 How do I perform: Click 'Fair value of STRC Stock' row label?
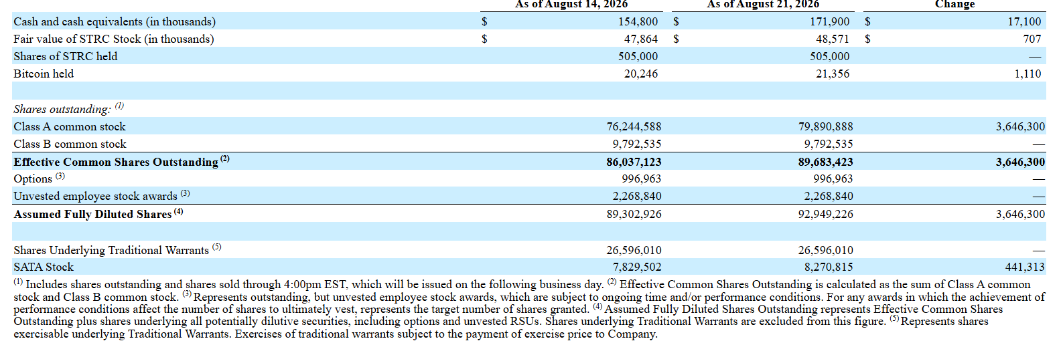coord(114,39)
